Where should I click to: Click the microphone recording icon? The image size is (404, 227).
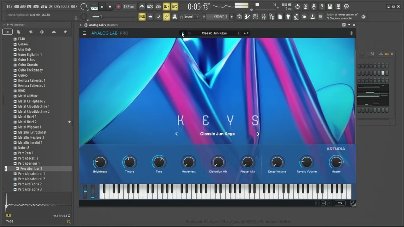pos(314,7)
